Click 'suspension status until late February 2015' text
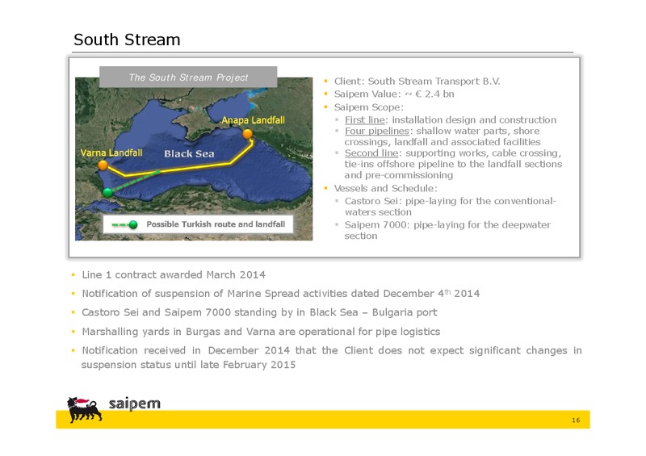The image size is (646, 456). [188, 365]
